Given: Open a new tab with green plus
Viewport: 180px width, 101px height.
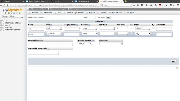Looking at the screenshot, I should point(126,1).
